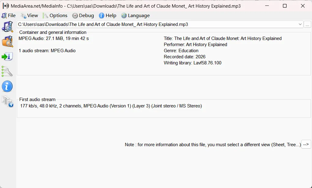Show About dialog via the blue info icon
This screenshot has width=312, height=188.
tap(7, 86)
